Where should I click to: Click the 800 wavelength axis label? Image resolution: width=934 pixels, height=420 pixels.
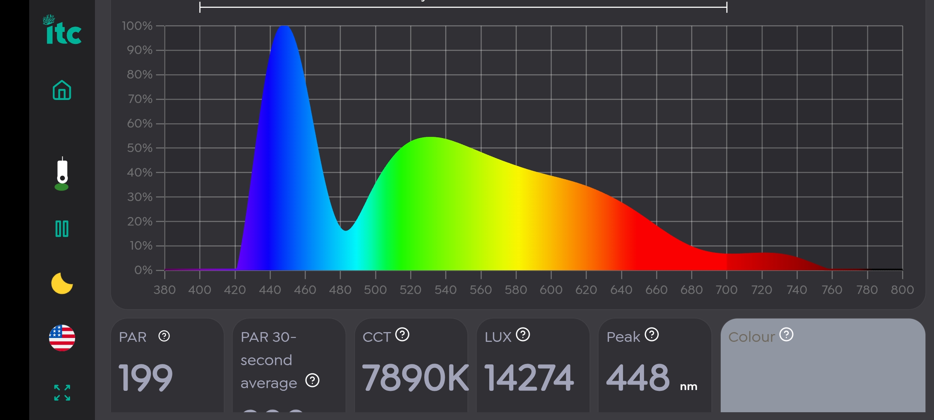click(902, 290)
